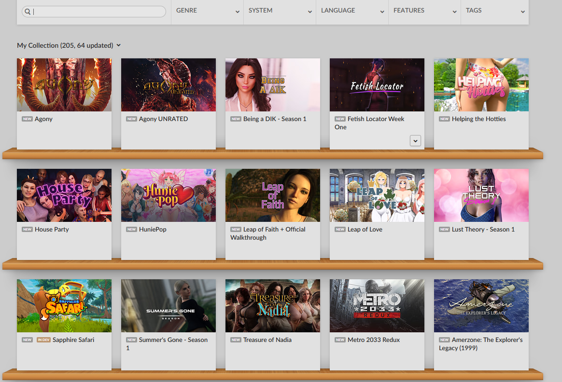Image resolution: width=562 pixels, height=382 pixels.
Task: Click the NEW badge beside Metro 2033 Redux
Action: (340, 340)
